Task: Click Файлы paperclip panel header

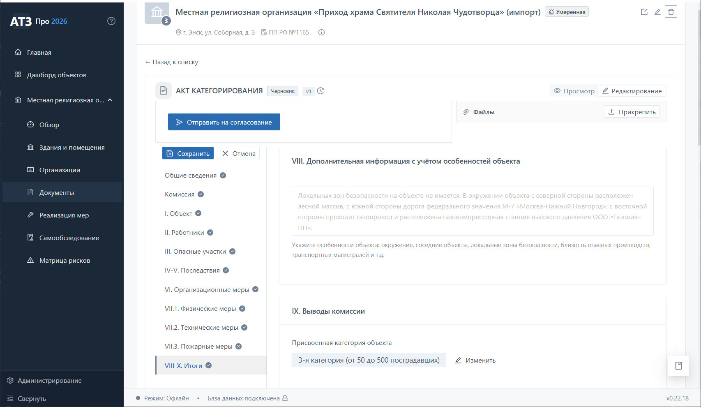Action: tap(479, 112)
